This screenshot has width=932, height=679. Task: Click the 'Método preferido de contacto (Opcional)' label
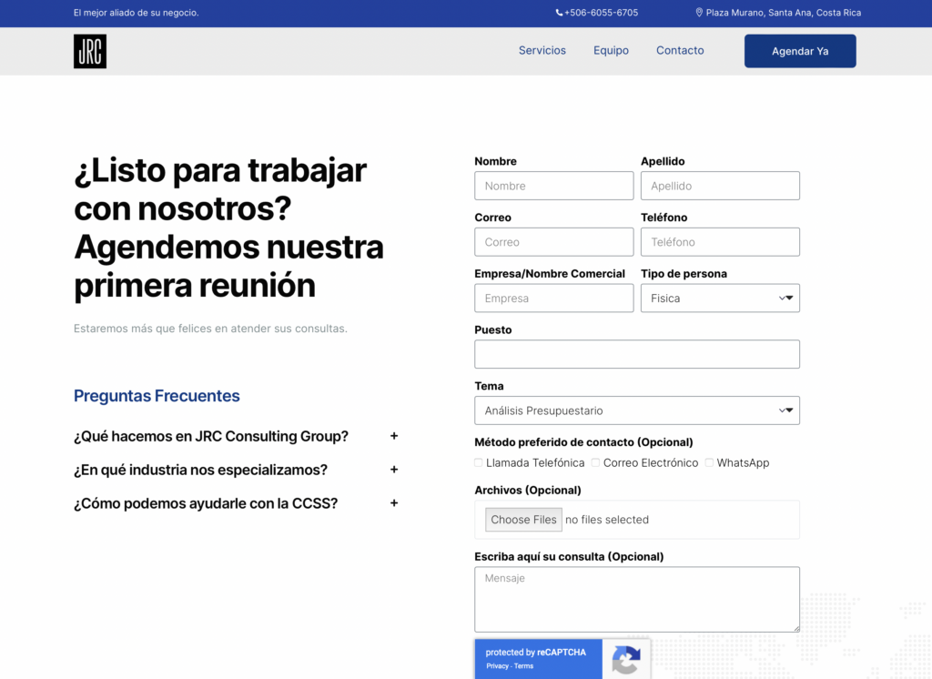[583, 441]
